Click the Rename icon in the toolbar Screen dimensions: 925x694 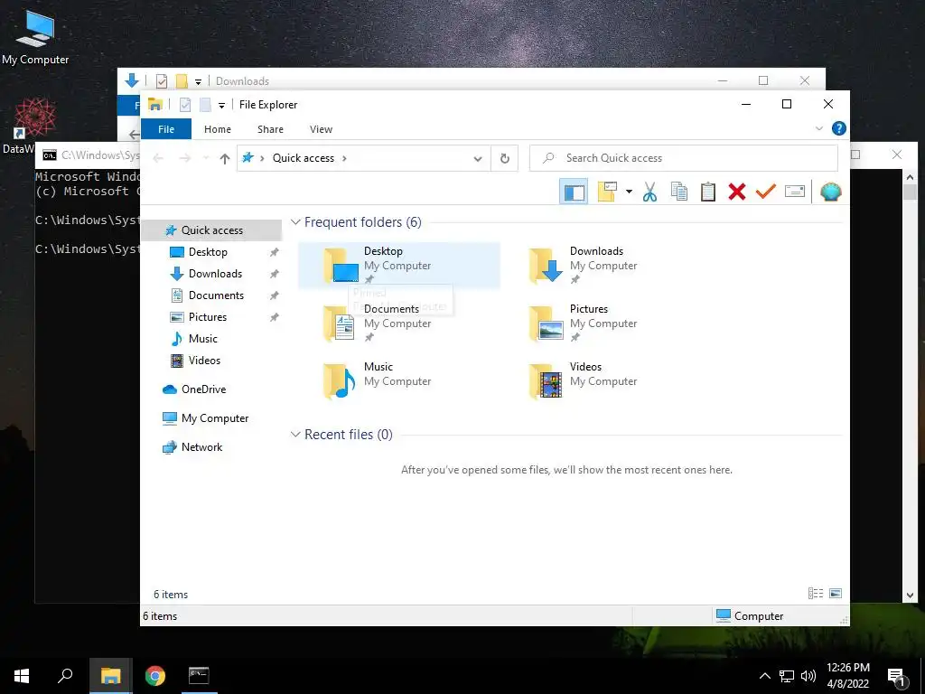[x=795, y=192]
